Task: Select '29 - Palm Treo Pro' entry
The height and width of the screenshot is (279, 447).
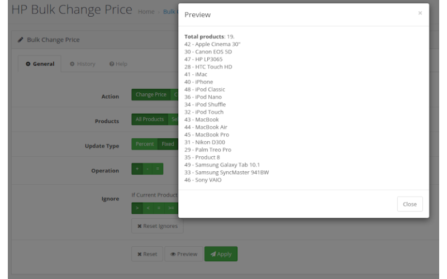Action: (208, 150)
